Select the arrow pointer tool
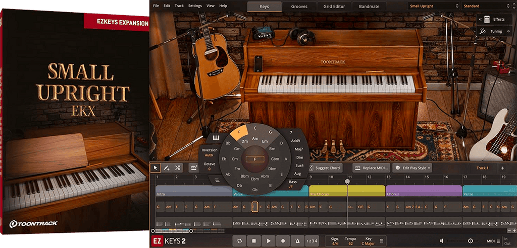517x248 pixels. tap(156, 168)
